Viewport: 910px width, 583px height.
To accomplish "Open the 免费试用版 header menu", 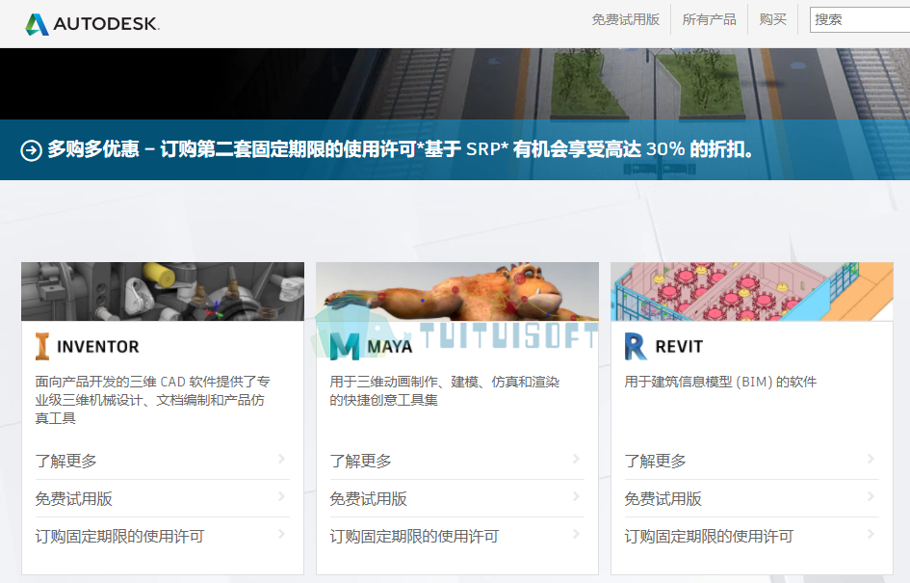I will tap(626, 19).
